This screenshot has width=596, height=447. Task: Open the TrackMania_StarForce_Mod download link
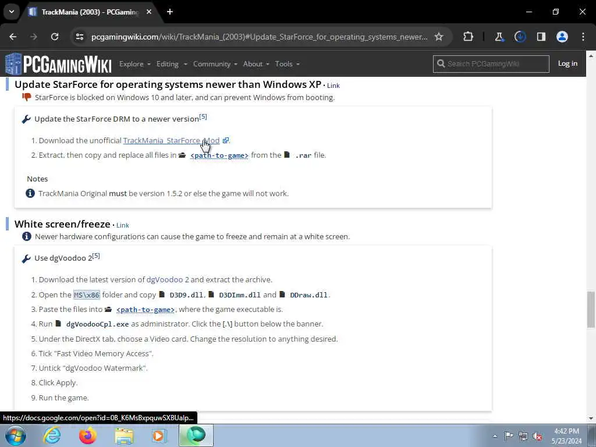click(x=172, y=140)
